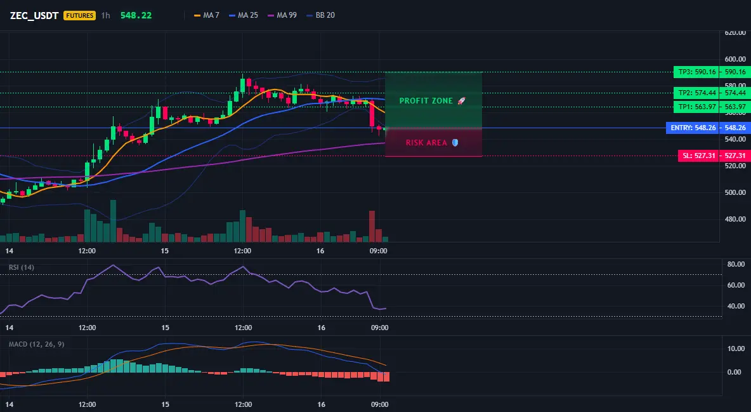The image size is (751, 412).
Task: Click the 548.26 price axis tag
Action: [735, 128]
